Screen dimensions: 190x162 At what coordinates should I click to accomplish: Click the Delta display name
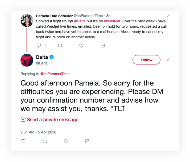coord(42,57)
